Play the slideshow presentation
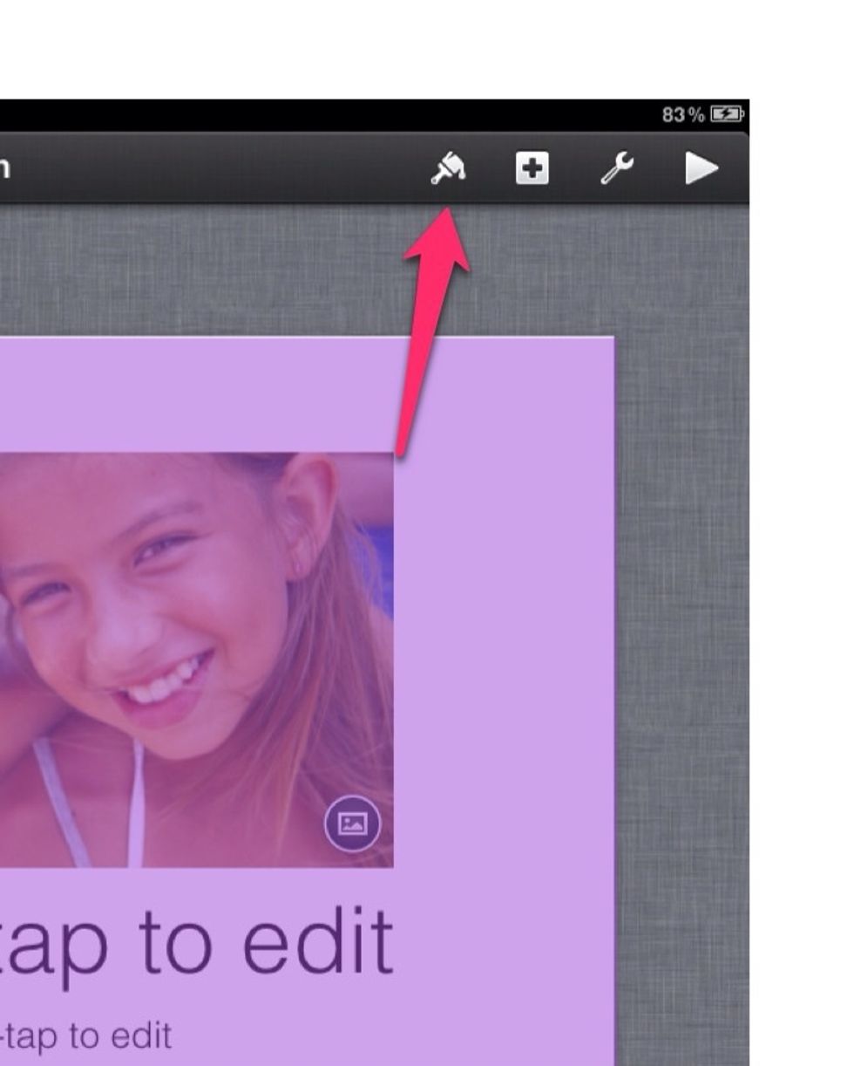The height and width of the screenshot is (1066, 854). (x=701, y=168)
